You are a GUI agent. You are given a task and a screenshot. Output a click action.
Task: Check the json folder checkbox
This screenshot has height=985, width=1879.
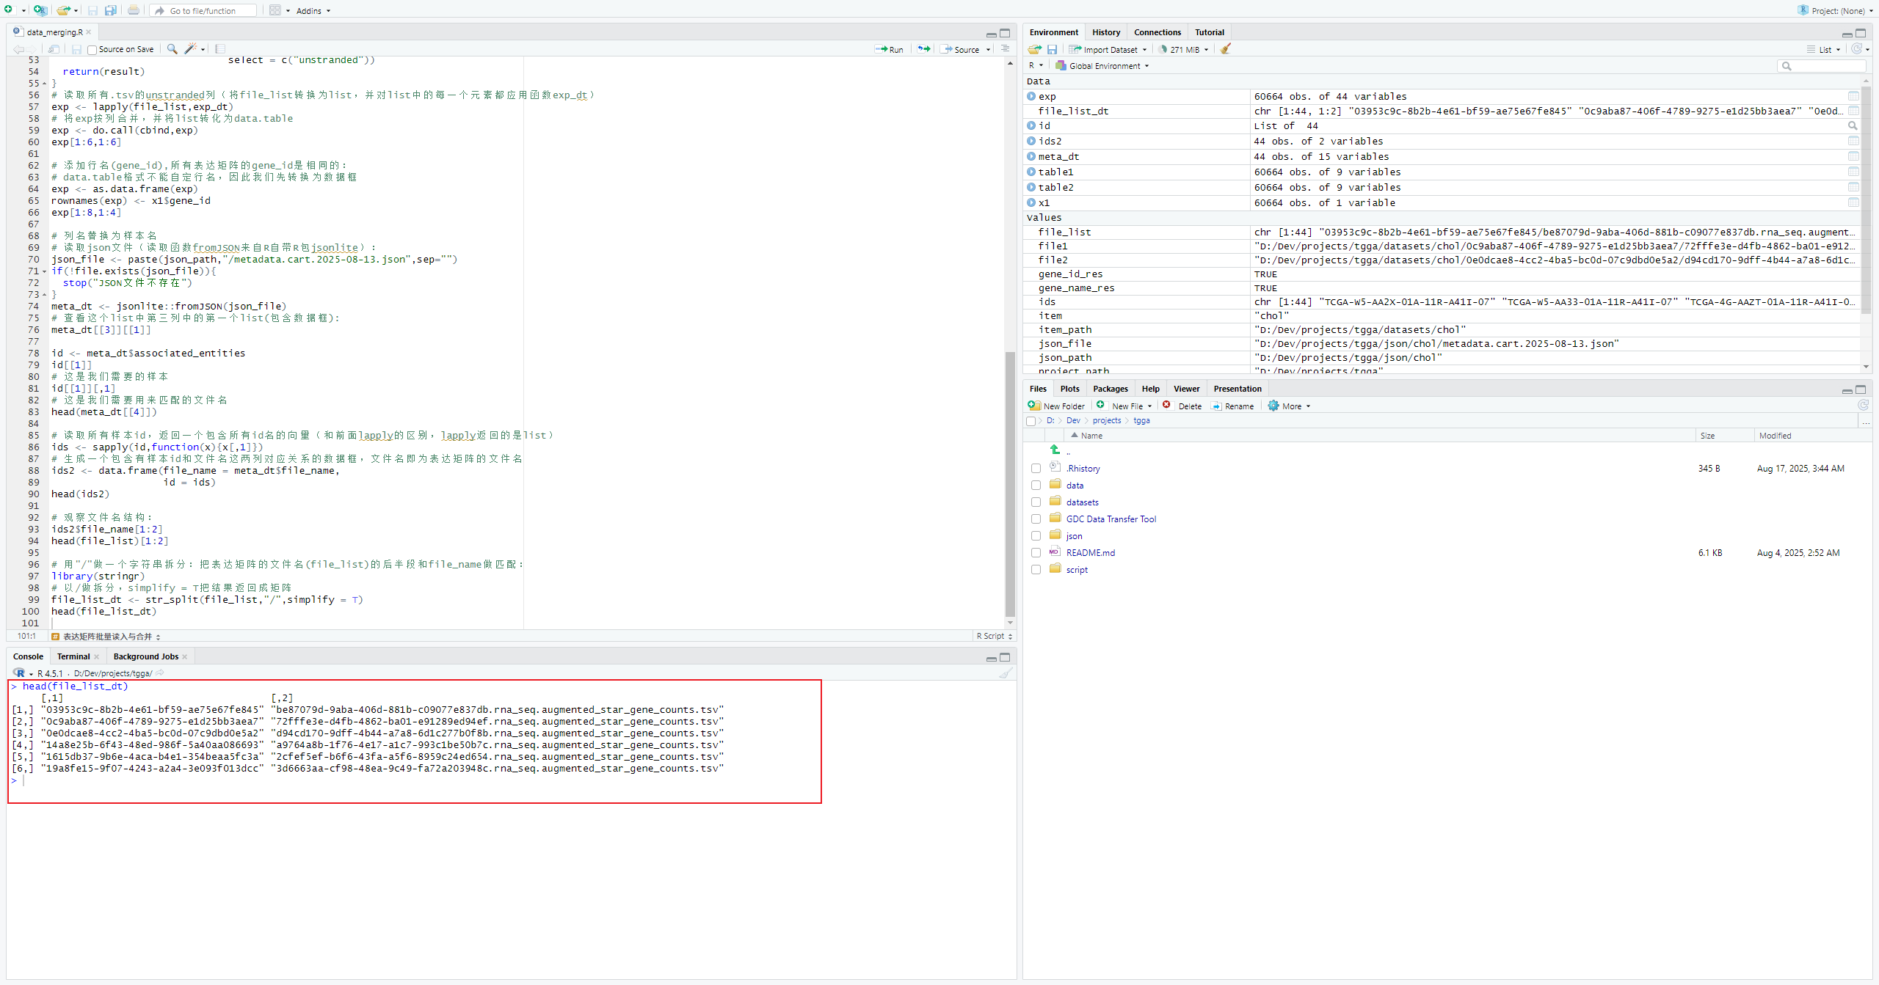(x=1036, y=536)
